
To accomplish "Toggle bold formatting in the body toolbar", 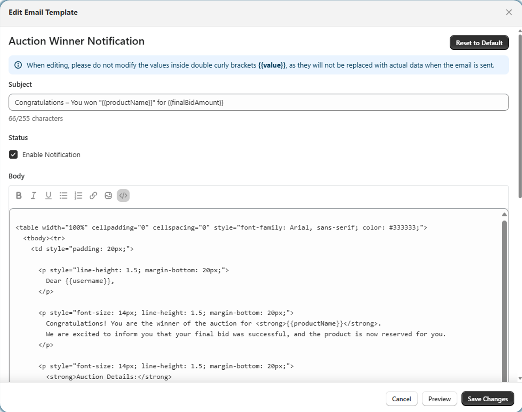I will tap(19, 195).
